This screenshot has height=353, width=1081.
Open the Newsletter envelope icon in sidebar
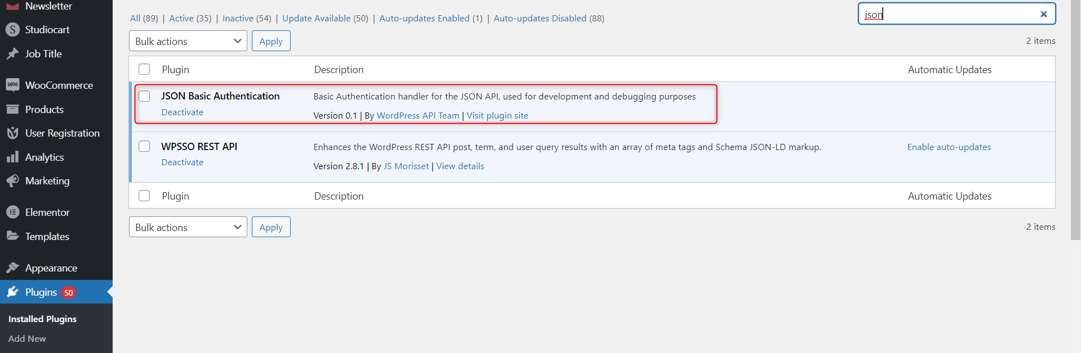pos(12,6)
